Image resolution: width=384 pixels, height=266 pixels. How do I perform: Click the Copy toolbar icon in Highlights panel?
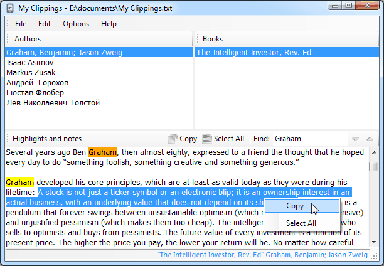(173, 139)
